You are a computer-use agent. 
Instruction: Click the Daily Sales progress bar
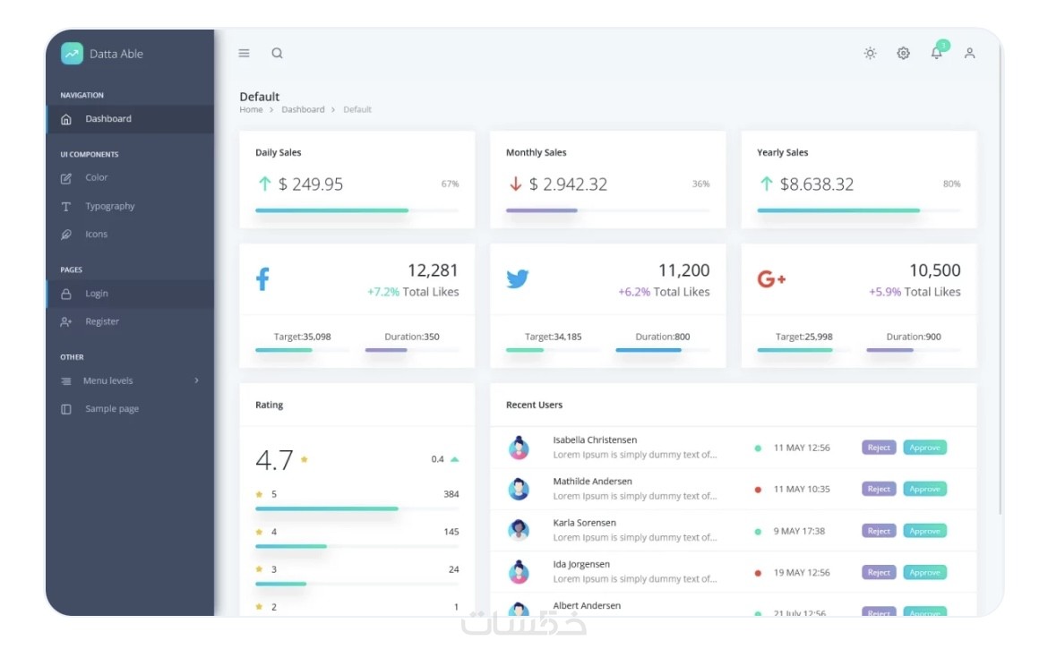tap(356, 210)
